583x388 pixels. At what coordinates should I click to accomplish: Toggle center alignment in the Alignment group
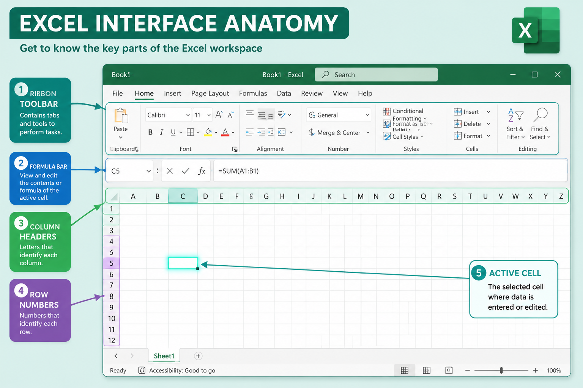click(x=261, y=132)
